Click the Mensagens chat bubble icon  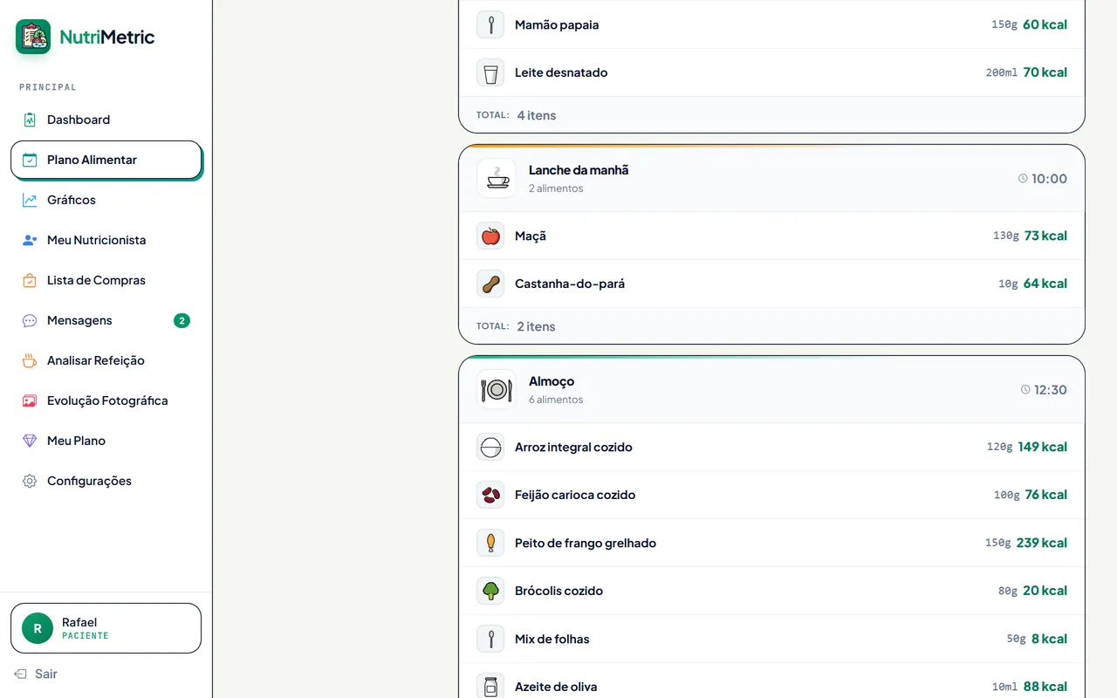point(30,320)
